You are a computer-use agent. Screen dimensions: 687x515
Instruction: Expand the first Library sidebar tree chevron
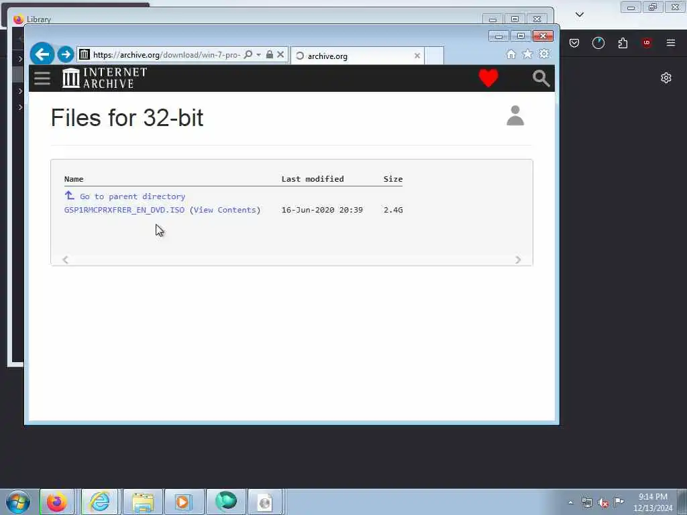pyautogui.click(x=20, y=59)
